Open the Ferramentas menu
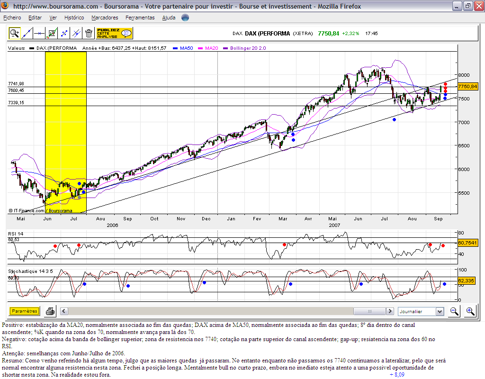485x379 pixels. (x=140, y=18)
